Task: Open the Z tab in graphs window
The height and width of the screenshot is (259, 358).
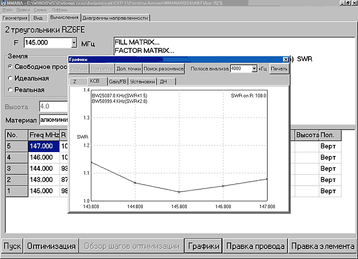Action: tap(75, 82)
